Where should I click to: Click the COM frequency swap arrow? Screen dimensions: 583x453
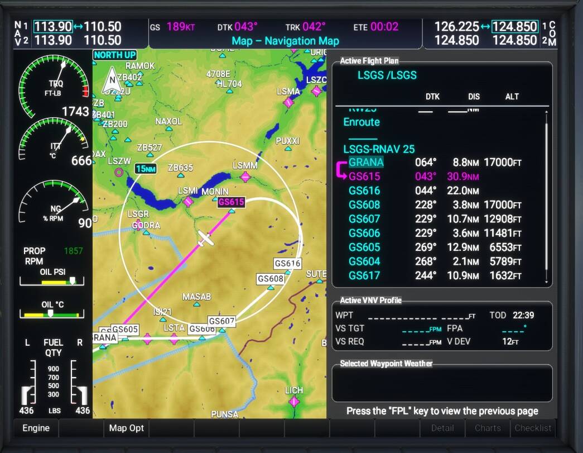point(485,26)
